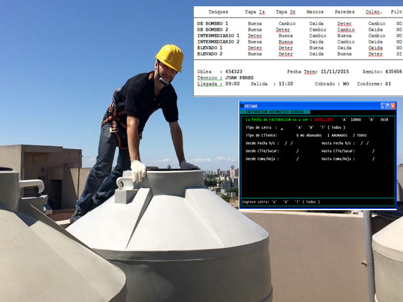This screenshot has width=403, height=302.
Task: Click the Hasta Coma/Hoja field
Action: (x=372, y=159)
